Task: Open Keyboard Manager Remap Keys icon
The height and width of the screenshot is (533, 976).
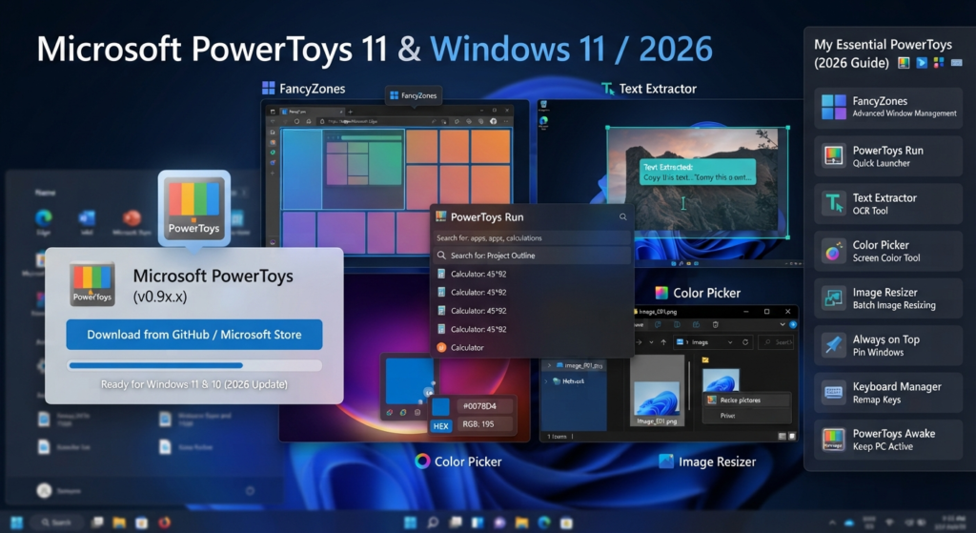Action: [833, 392]
